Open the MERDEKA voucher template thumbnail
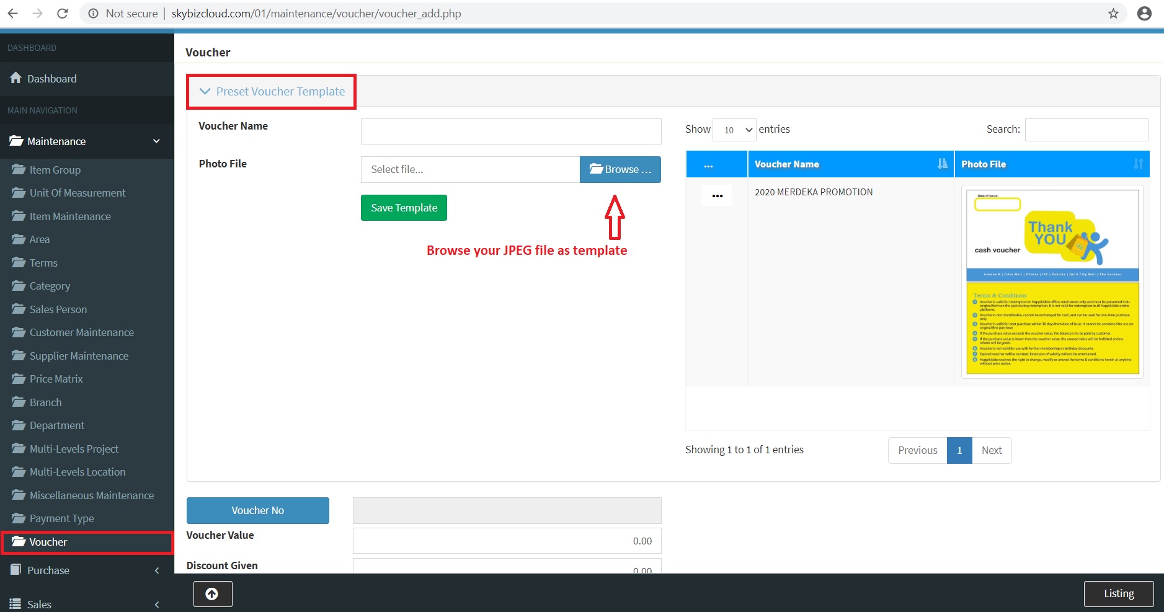The height and width of the screenshot is (612, 1164). coord(1052,282)
